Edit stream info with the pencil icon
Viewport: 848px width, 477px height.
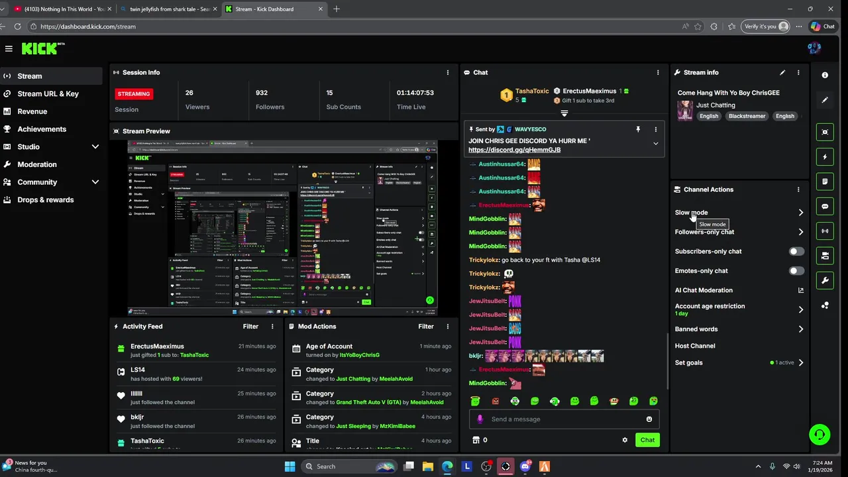pyautogui.click(x=782, y=73)
